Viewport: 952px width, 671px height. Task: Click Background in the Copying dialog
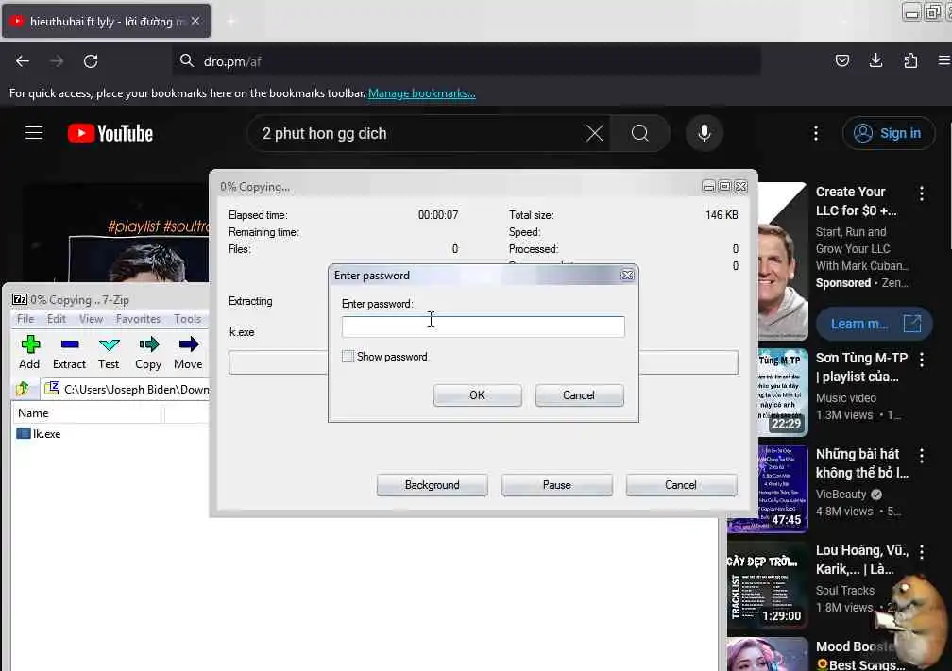pyautogui.click(x=432, y=485)
